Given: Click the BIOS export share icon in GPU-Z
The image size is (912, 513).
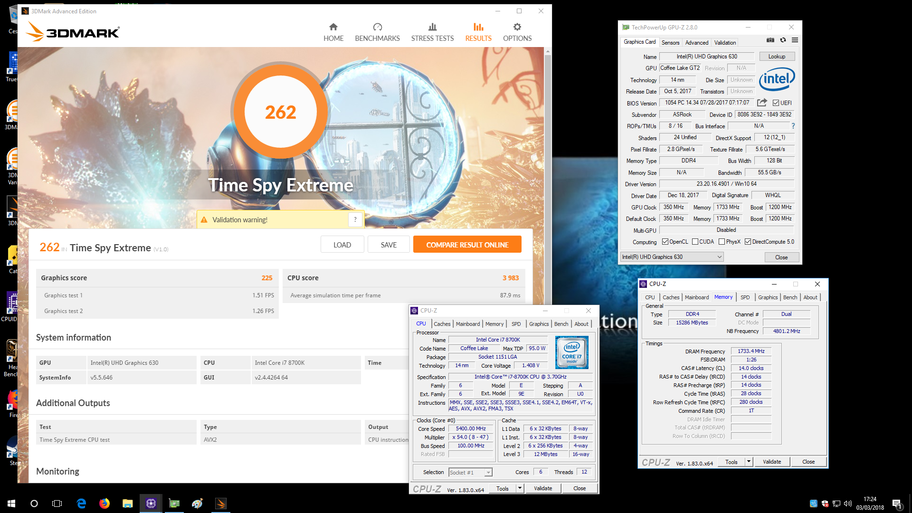Looking at the screenshot, I should [762, 103].
